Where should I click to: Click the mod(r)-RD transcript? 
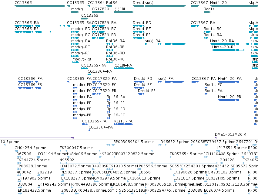[x=81, y=29]
